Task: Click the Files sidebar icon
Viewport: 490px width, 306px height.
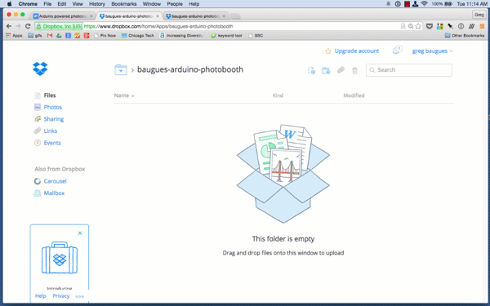Action: 38,95
